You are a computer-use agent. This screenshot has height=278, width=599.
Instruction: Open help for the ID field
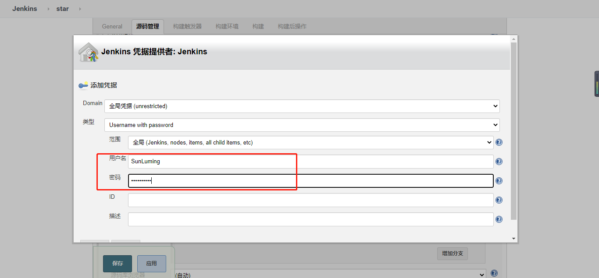coord(499,200)
